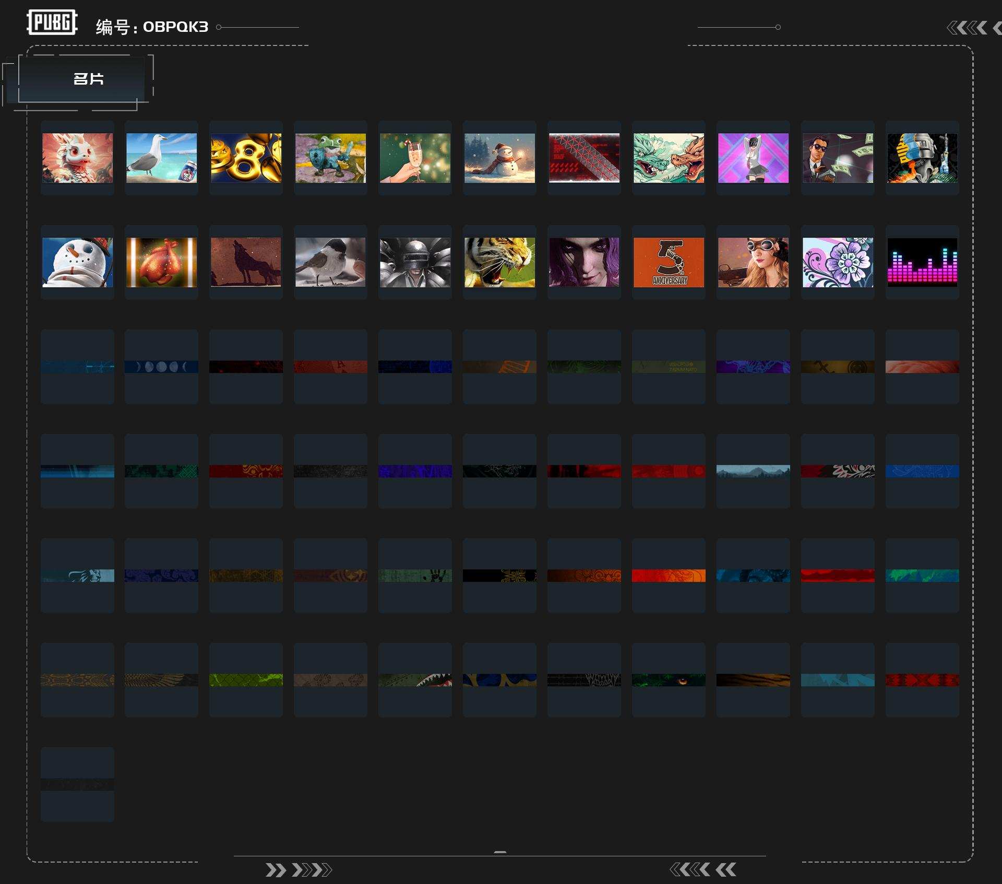1002x884 pixels.
Task: Select the pink baby dragon name card
Action: pos(77,158)
